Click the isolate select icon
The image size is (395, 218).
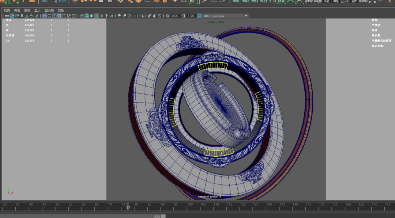[142, 16]
